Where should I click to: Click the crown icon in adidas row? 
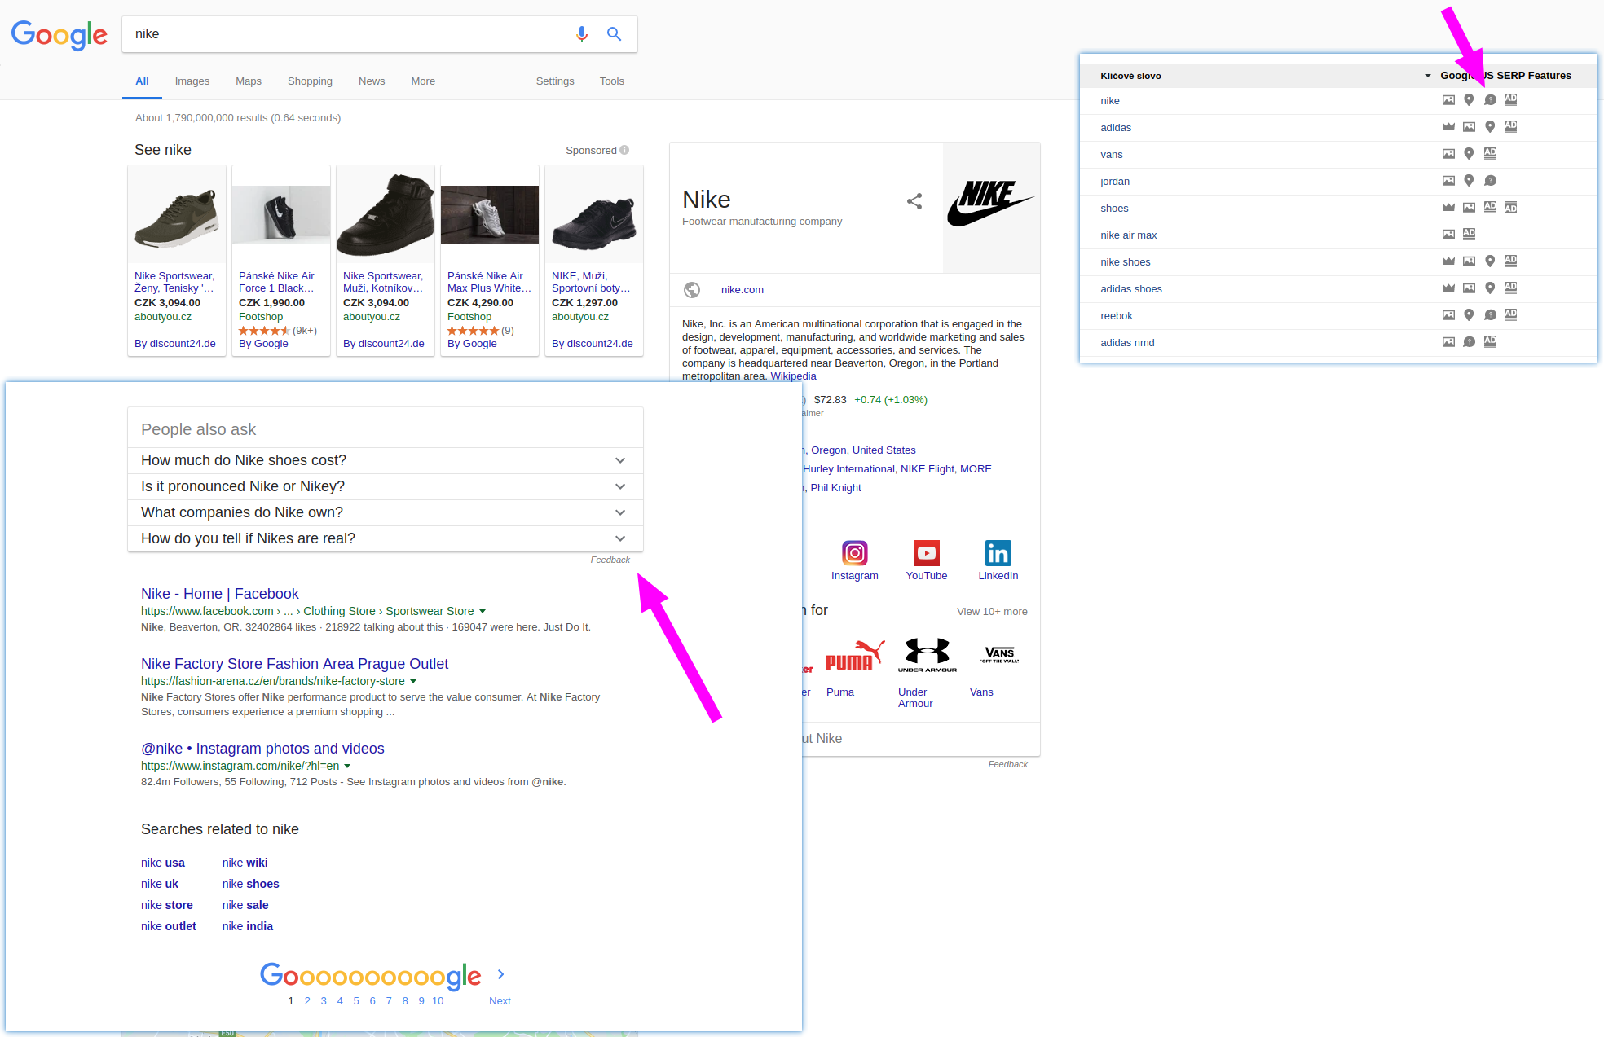(1448, 127)
